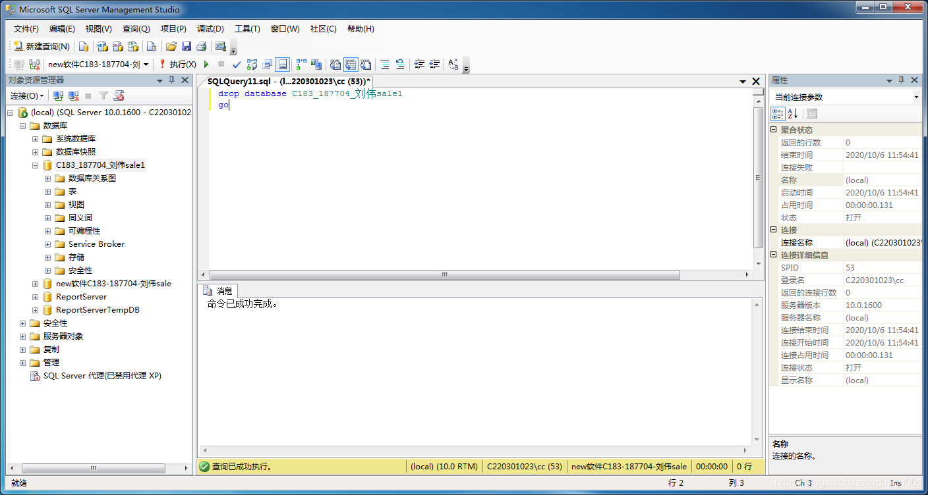This screenshot has width=928, height=495.
Task: Click the New Query (新建查询) button
Action: coord(42,46)
